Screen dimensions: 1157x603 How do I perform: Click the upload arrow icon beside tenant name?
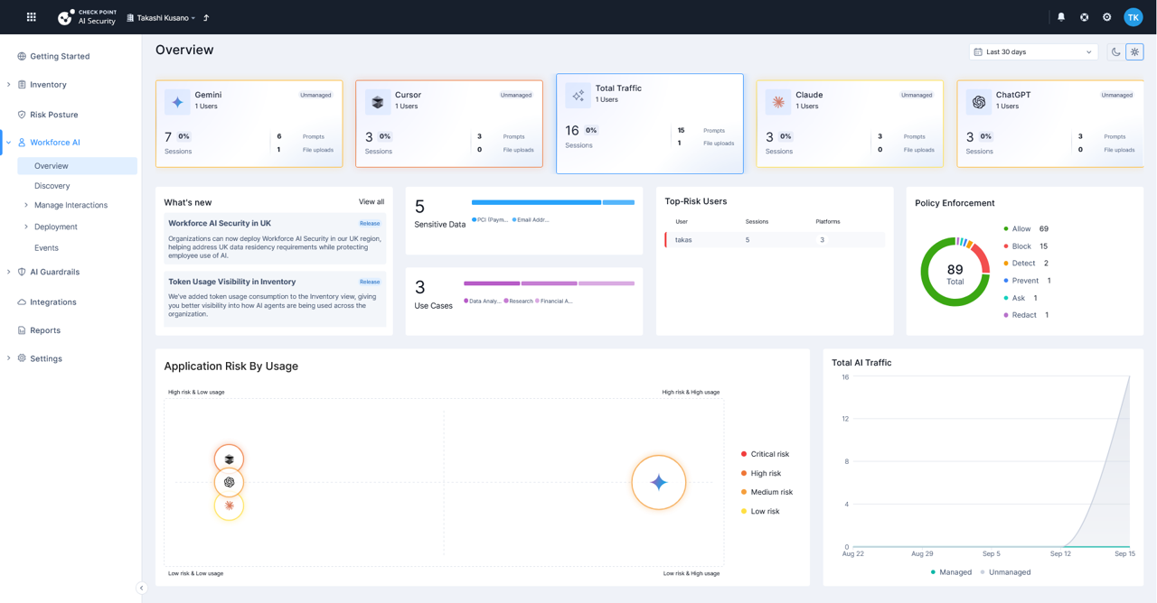pyautogui.click(x=206, y=18)
